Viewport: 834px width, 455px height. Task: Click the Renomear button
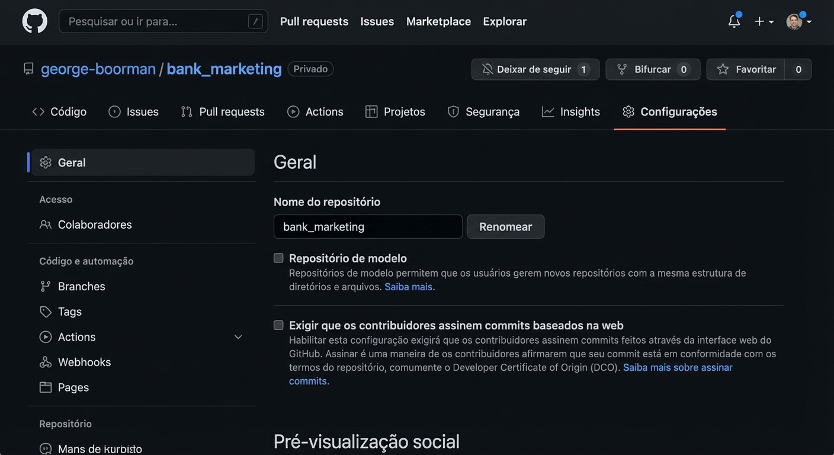505,226
